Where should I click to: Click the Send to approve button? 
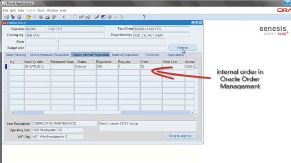[180, 136]
